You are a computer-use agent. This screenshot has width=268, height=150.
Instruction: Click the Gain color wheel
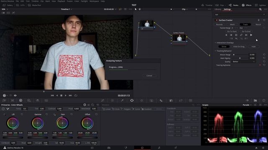coord(62,123)
